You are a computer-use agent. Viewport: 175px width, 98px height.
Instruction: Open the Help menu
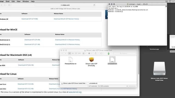click(33, 1)
